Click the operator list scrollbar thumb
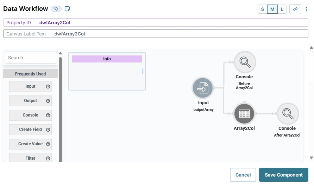The height and width of the screenshot is (186, 314). click(60, 109)
